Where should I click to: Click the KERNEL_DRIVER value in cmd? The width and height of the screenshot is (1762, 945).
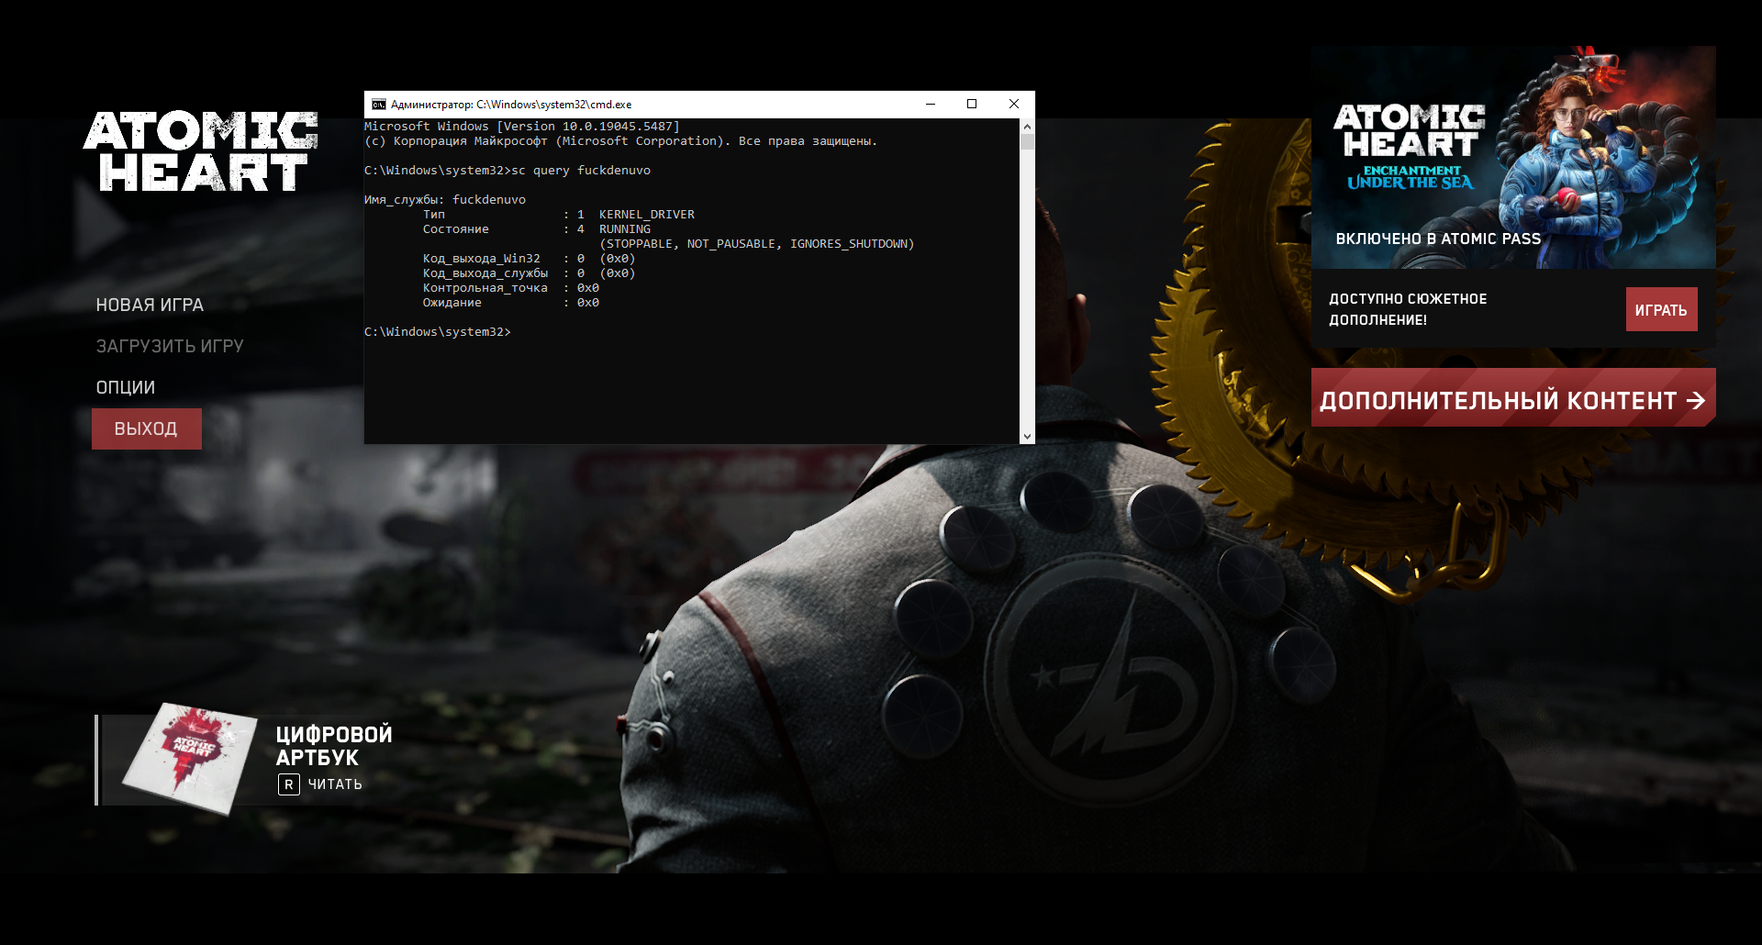pos(647,215)
